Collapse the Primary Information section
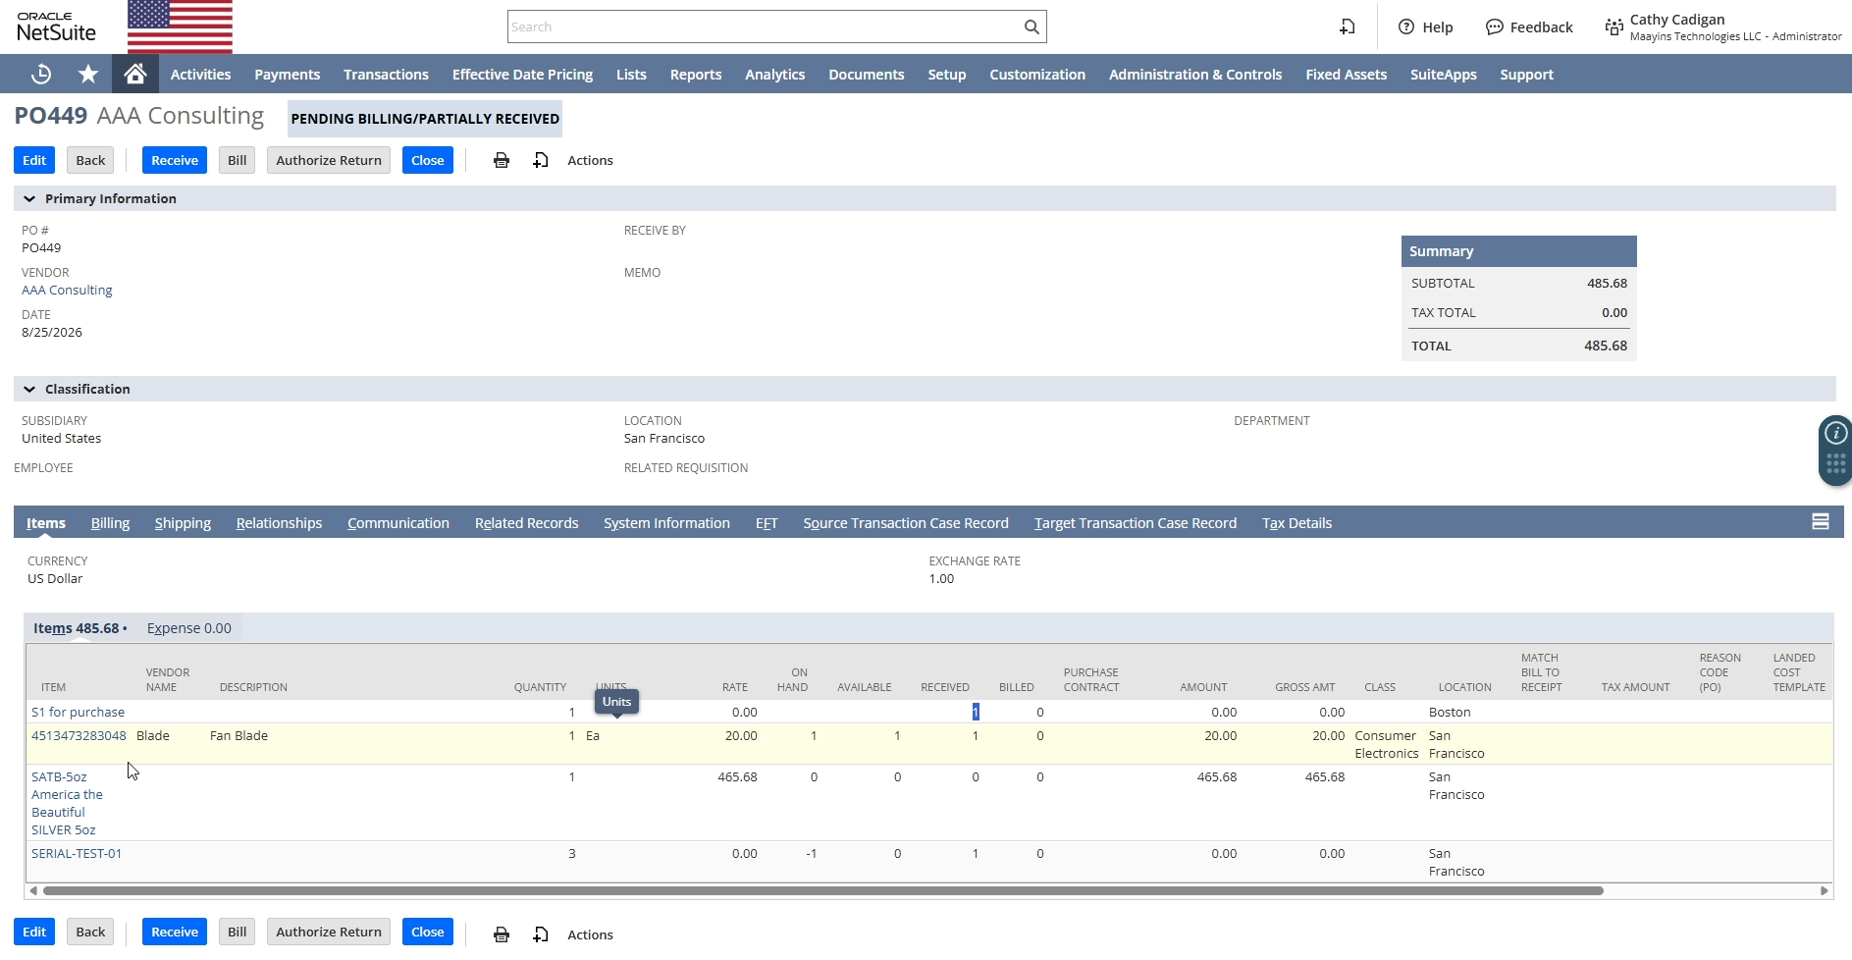The width and height of the screenshot is (1852, 960). coord(29,198)
